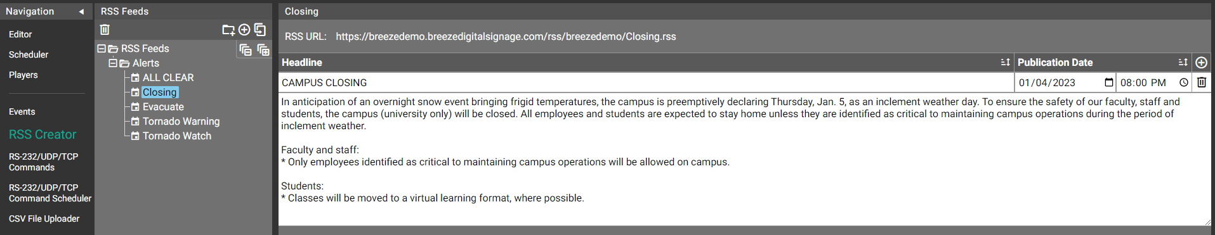Add a new headline row
This screenshot has width=1215, height=235.
(1201, 62)
